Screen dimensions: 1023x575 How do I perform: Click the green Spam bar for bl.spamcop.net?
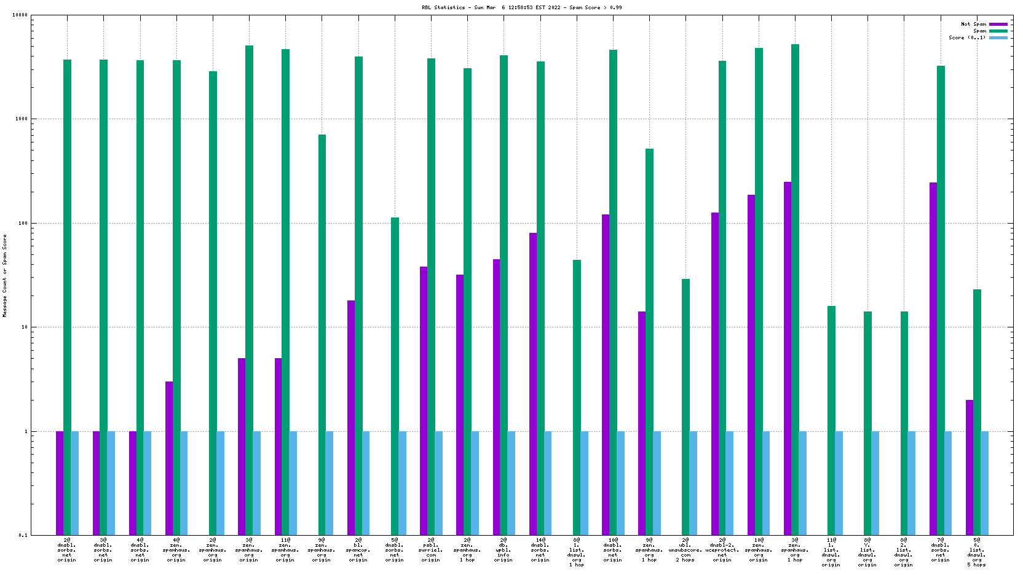pyautogui.click(x=358, y=295)
